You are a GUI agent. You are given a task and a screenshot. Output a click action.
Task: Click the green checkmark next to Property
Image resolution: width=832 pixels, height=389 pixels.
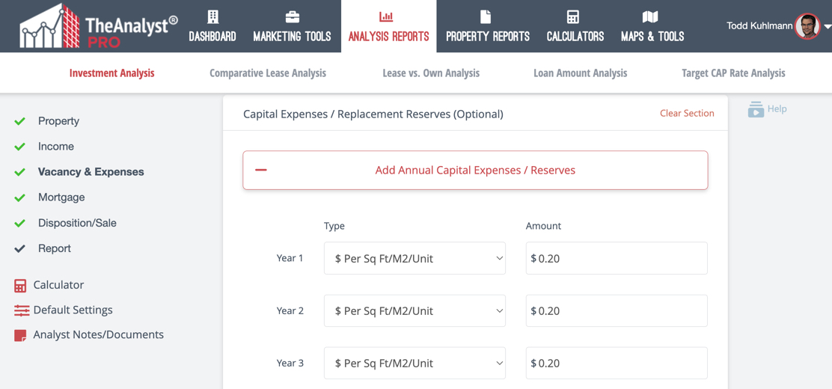(19, 121)
